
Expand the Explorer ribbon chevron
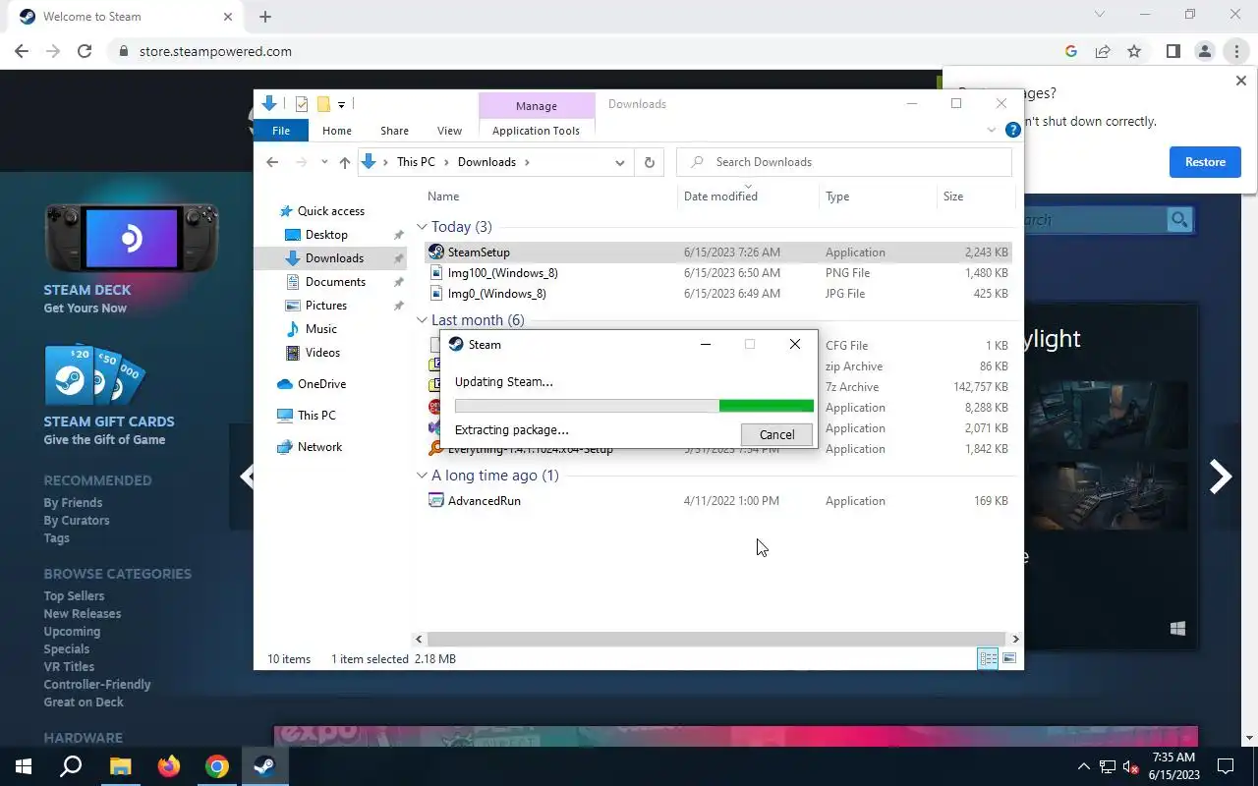pos(991,130)
